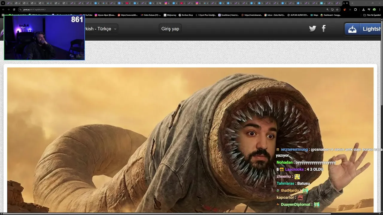This screenshot has height=215, width=383.
Task: Close the currently active tab
Action: click(347, 3)
